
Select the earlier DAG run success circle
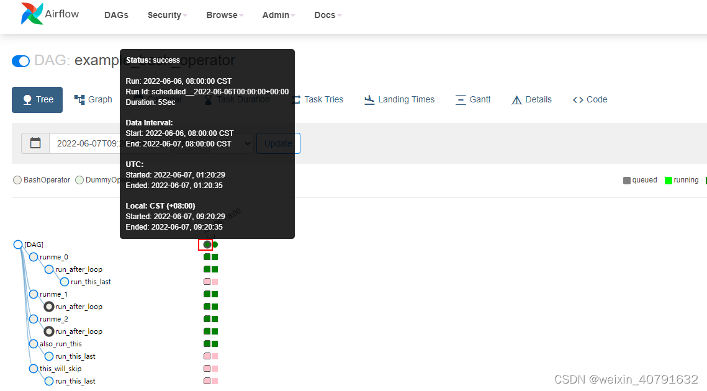[207, 245]
